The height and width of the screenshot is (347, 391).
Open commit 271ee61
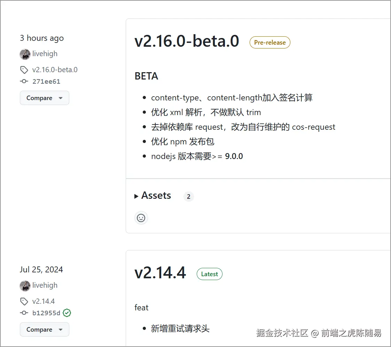(46, 82)
